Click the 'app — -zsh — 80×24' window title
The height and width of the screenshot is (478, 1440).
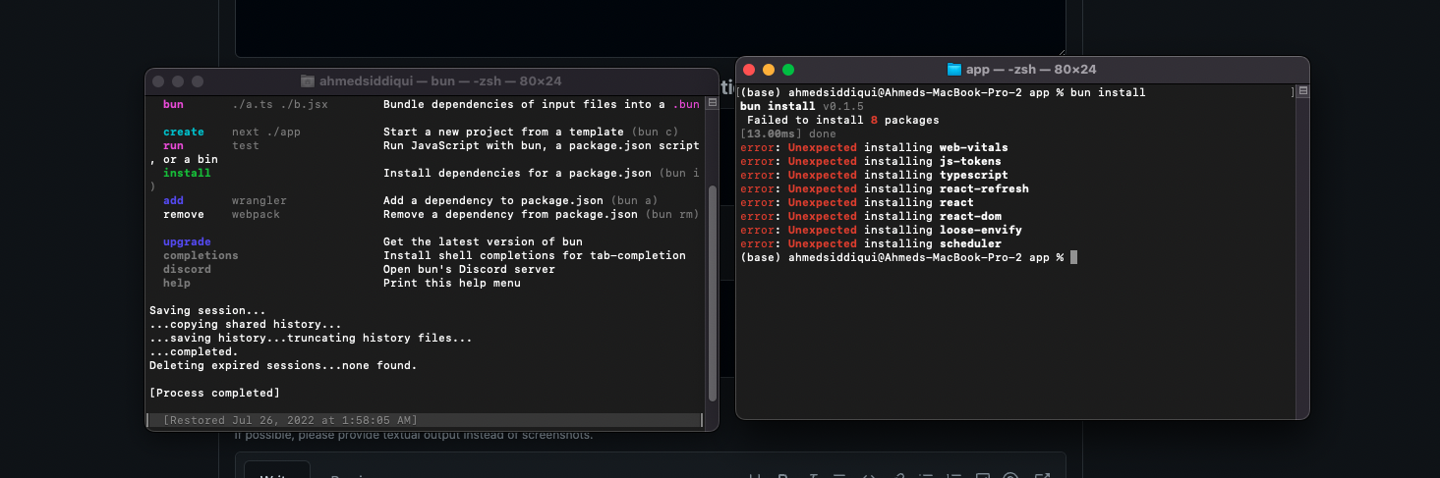click(1031, 70)
